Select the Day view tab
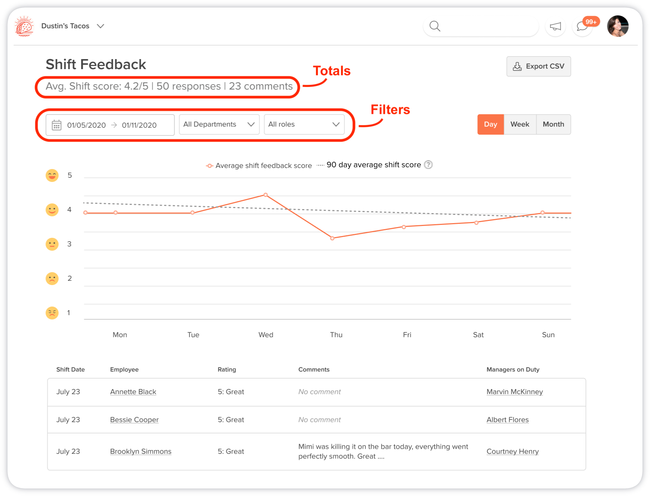 tap(491, 124)
